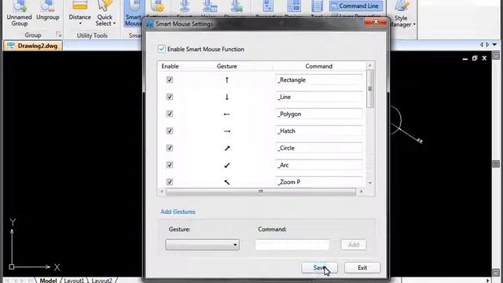Switch to the Model tab
The image size is (503, 283).
(x=48, y=280)
